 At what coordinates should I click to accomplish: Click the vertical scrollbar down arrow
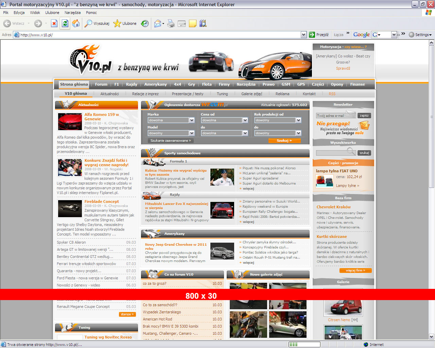pos(432,337)
